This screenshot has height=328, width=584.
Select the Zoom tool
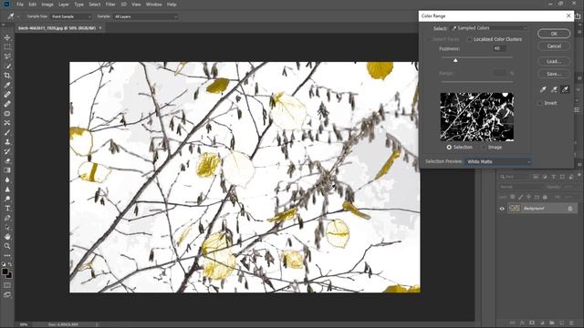coord(7,246)
